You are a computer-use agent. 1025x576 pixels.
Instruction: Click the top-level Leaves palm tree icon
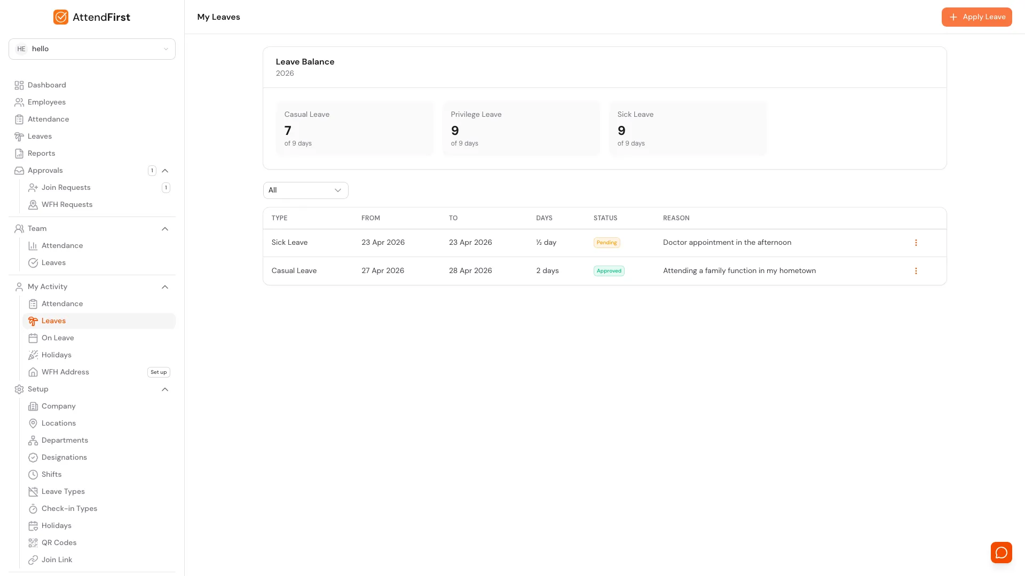(x=19, y=137)
